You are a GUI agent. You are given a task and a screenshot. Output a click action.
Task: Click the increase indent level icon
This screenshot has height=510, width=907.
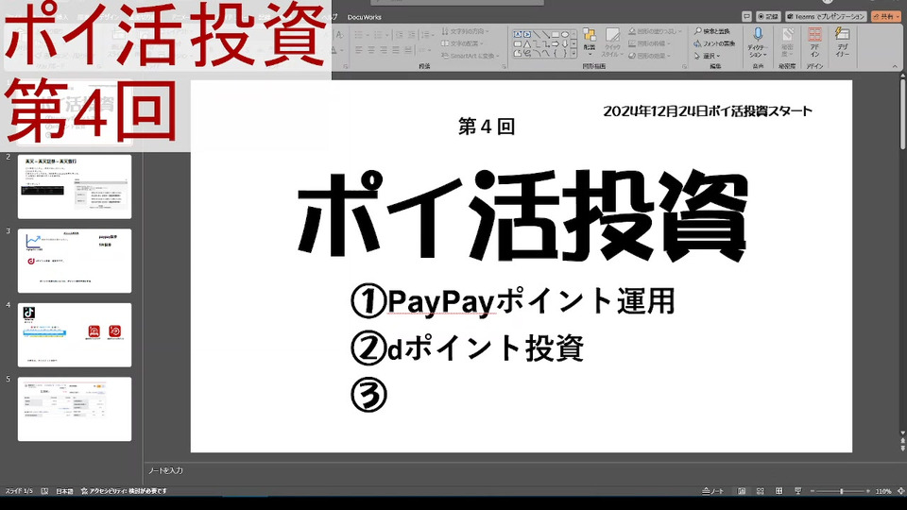coord(411,35)
